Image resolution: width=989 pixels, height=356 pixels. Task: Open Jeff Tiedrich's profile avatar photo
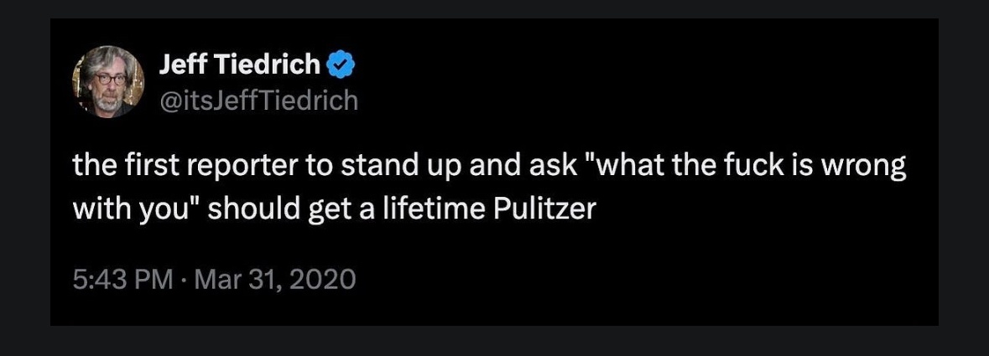pos(104,81)
